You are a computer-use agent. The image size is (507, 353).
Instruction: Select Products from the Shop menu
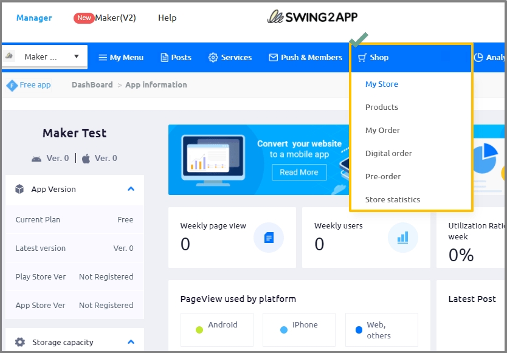[x=381, y=108]
